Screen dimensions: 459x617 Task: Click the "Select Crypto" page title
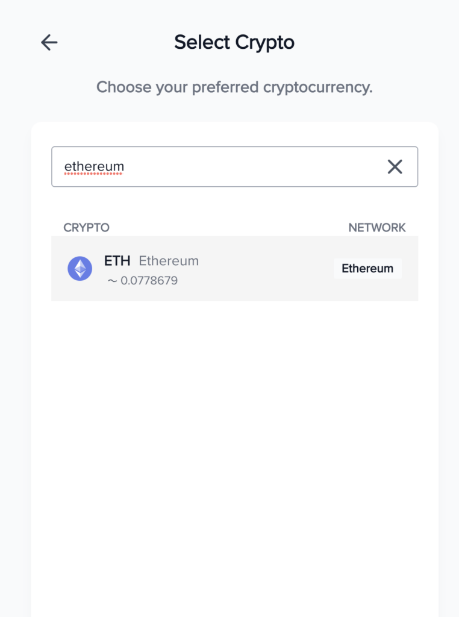pos(234,43)
